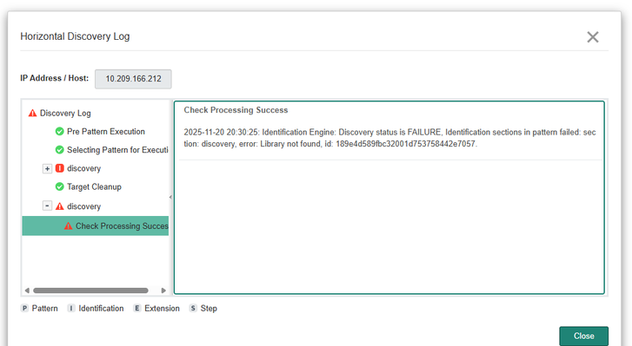Click the Step legend label
The width and height of the screenshot is (632, 346).
[x=209, y=308]
